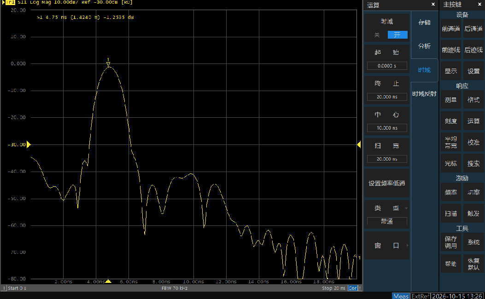
Task: Click the ExtRef status indicator
Action: coord(420,296)
